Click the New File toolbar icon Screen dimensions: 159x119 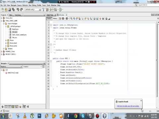(x=3, y=10)
